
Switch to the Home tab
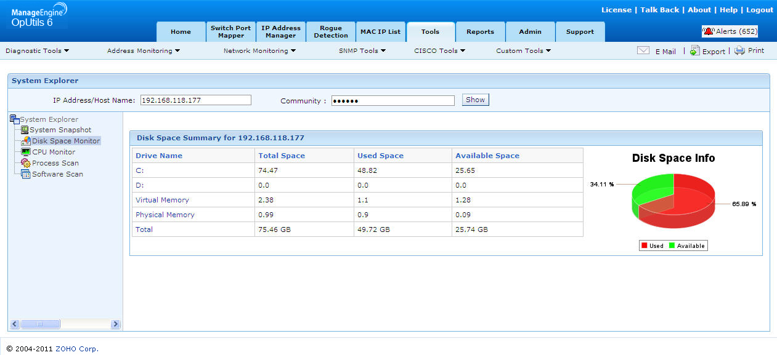pos(181,32)
